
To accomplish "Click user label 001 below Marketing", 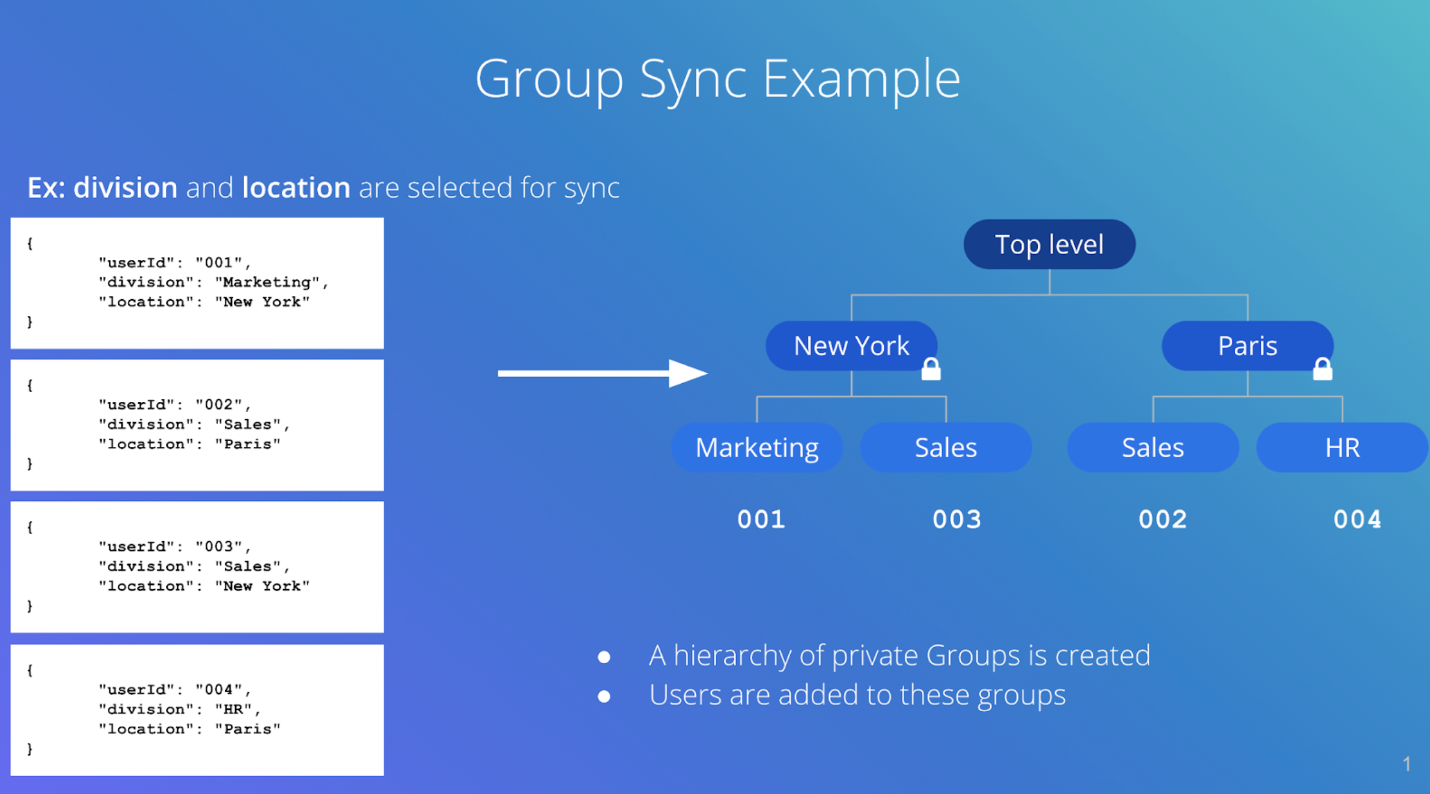I will (x=761, y=519).
